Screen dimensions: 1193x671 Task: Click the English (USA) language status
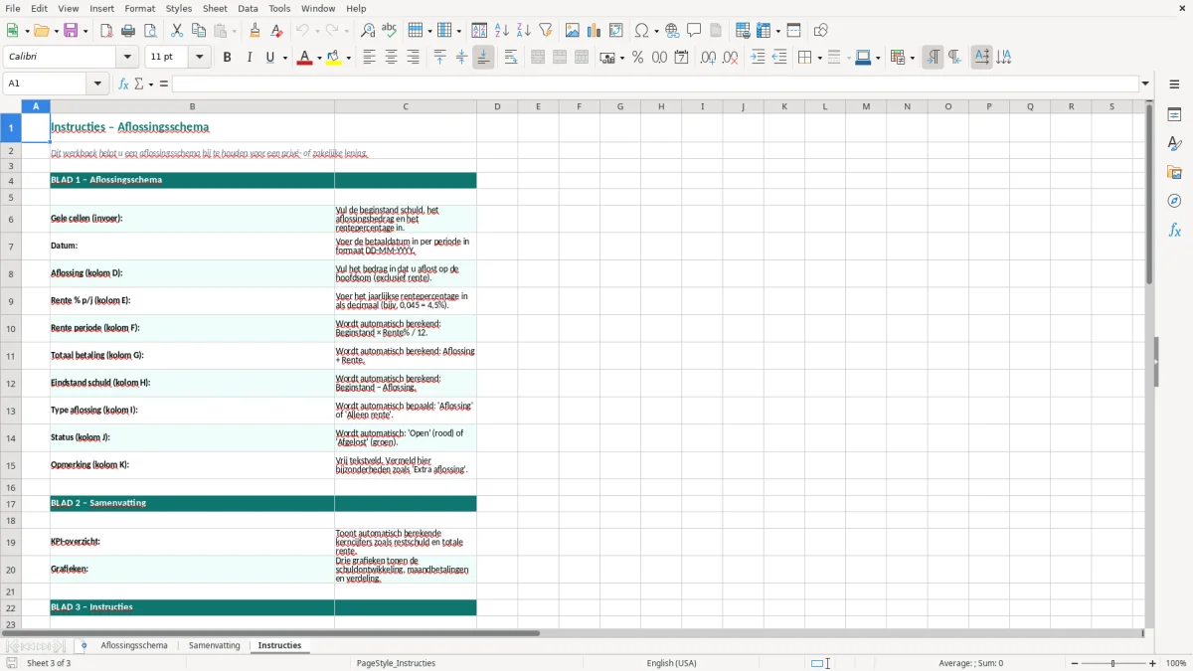pos(671,663)
